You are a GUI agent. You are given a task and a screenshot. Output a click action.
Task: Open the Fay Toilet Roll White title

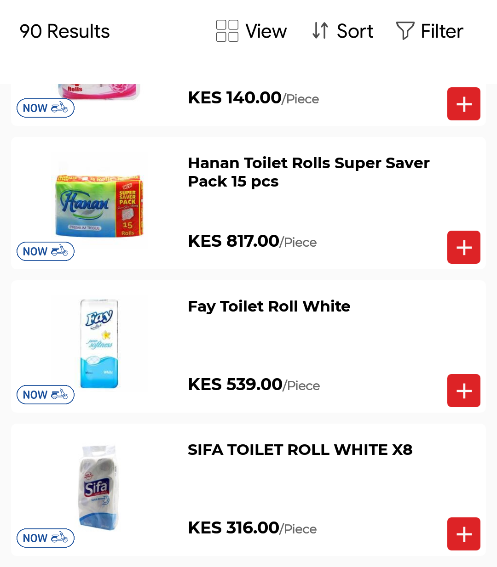coord(269,306)
